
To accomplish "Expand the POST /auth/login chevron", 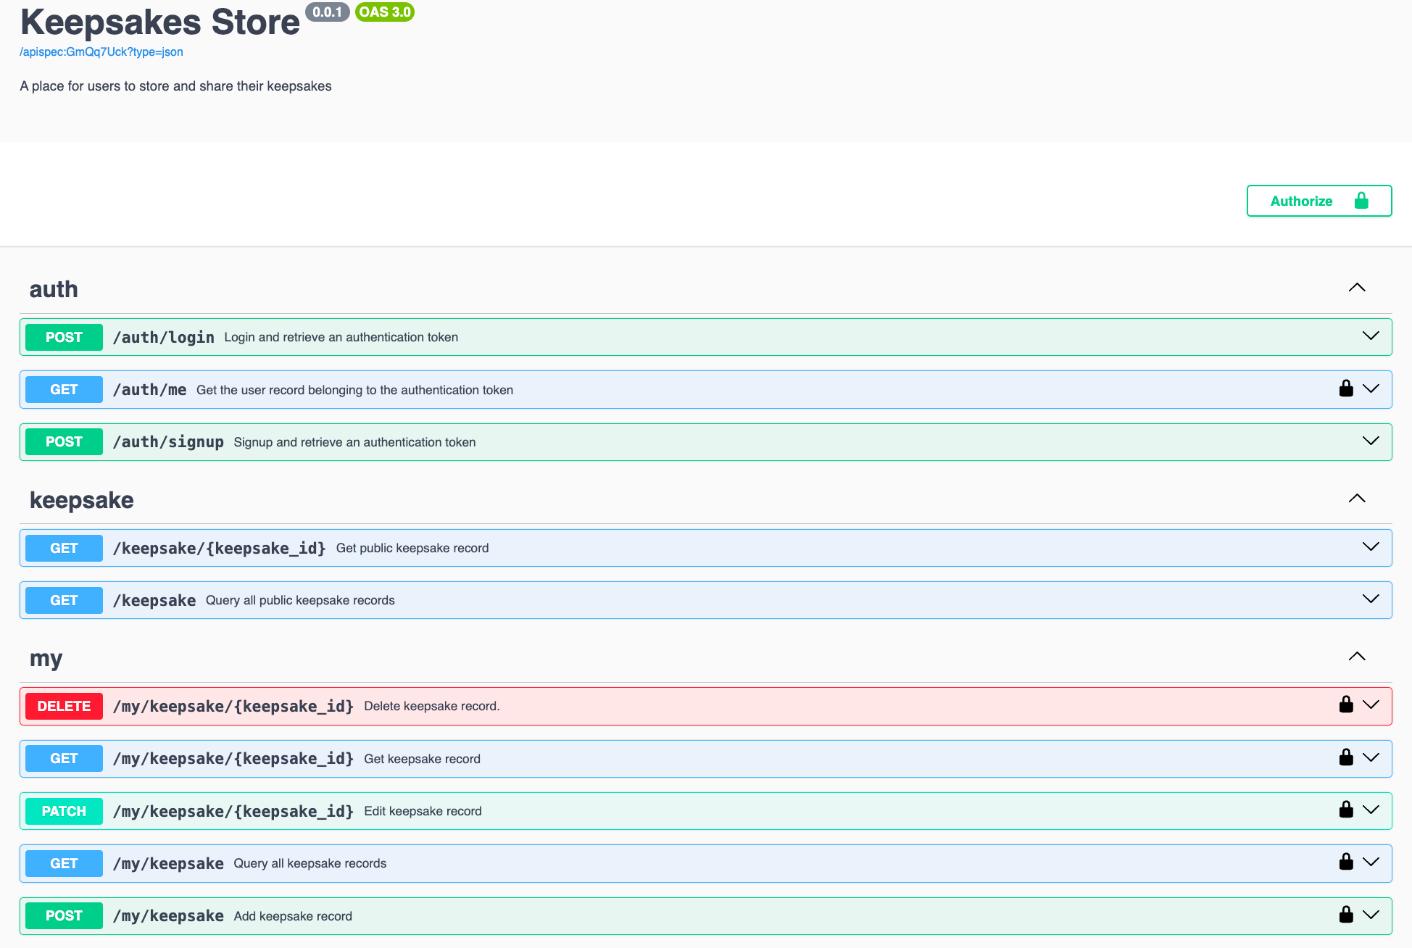I will 1371,336.
